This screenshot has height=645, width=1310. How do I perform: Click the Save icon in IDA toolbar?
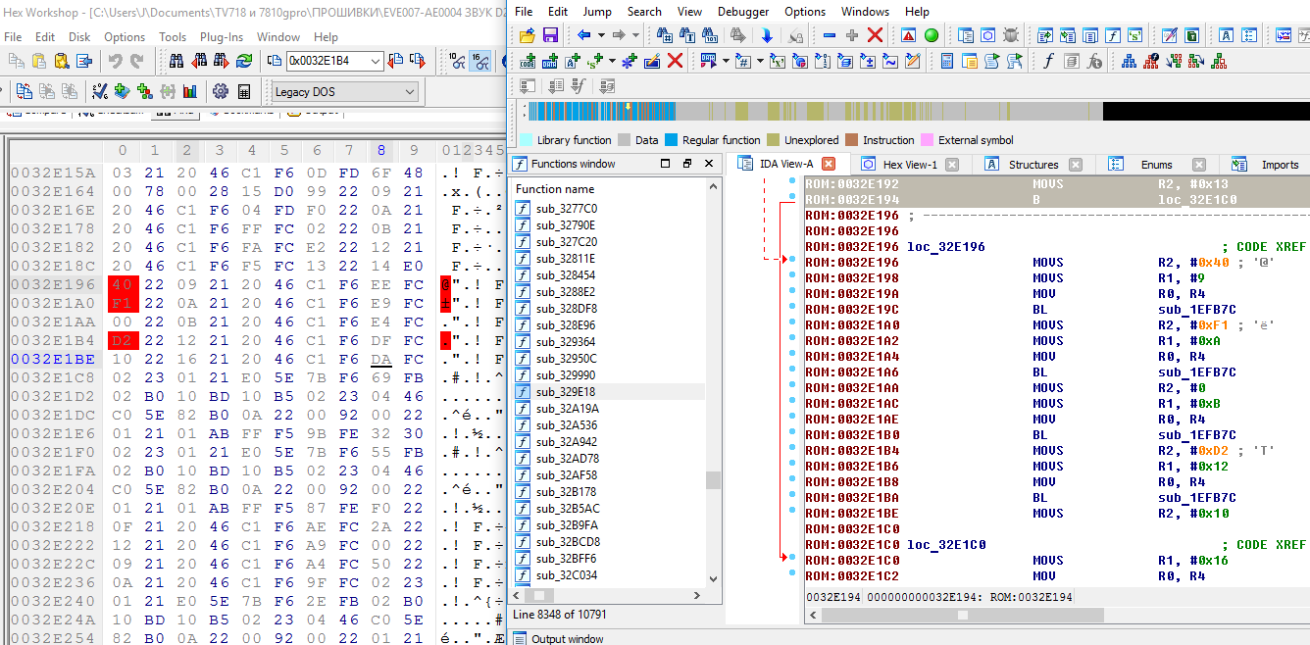click(x=550, y=35)
